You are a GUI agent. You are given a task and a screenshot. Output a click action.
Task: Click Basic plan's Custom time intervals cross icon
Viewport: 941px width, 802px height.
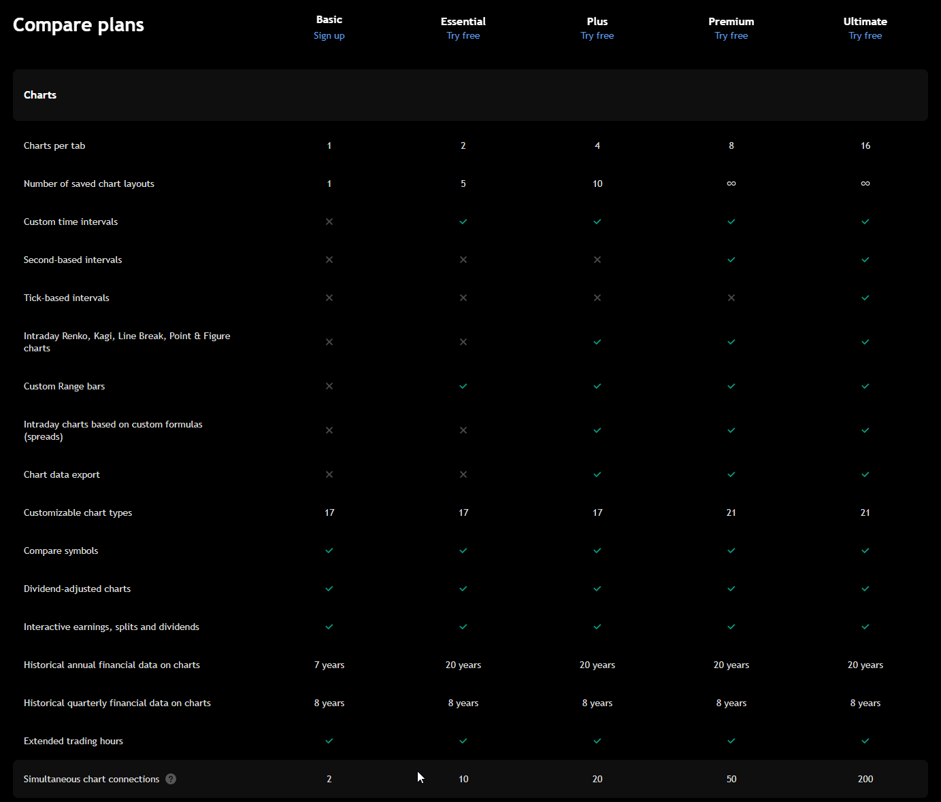point(329,222)
